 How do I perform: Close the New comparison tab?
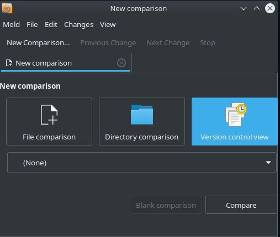pos(121,63)
